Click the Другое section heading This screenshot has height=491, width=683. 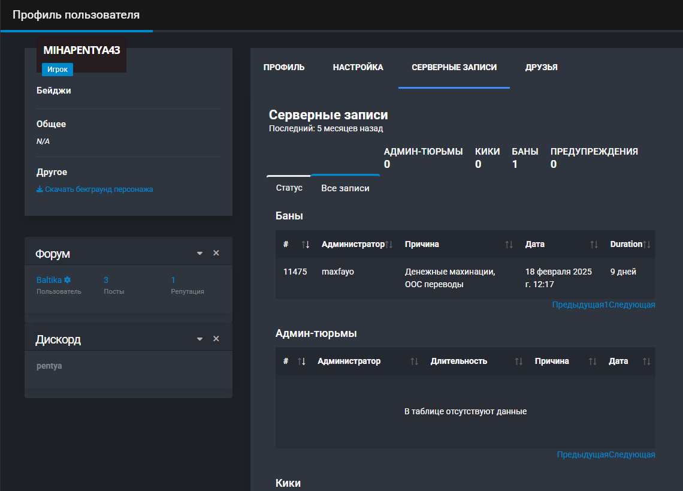point(52,172)
